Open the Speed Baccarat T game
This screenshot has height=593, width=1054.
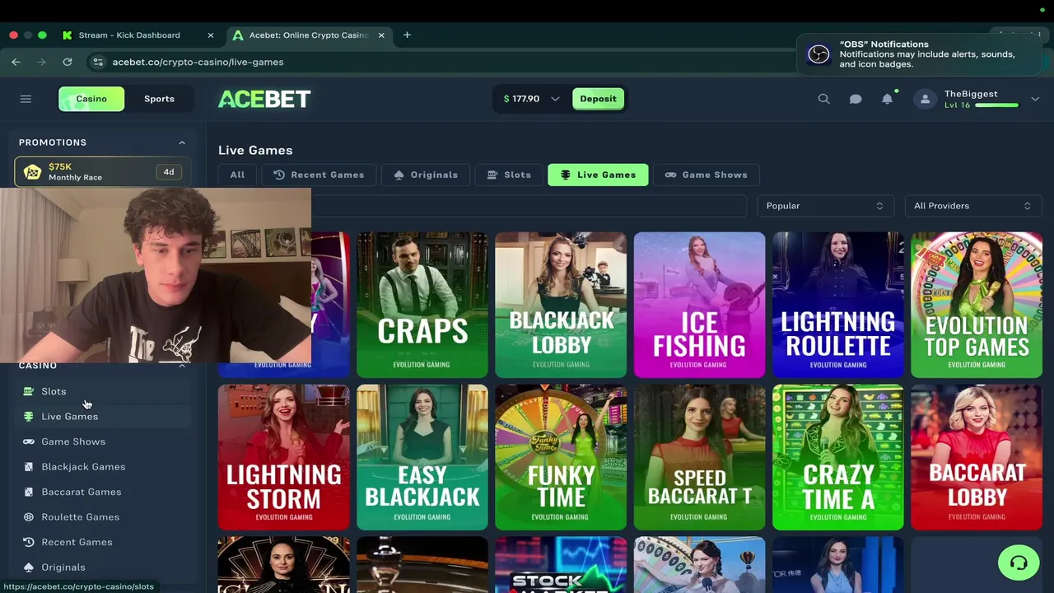point(699,457)
